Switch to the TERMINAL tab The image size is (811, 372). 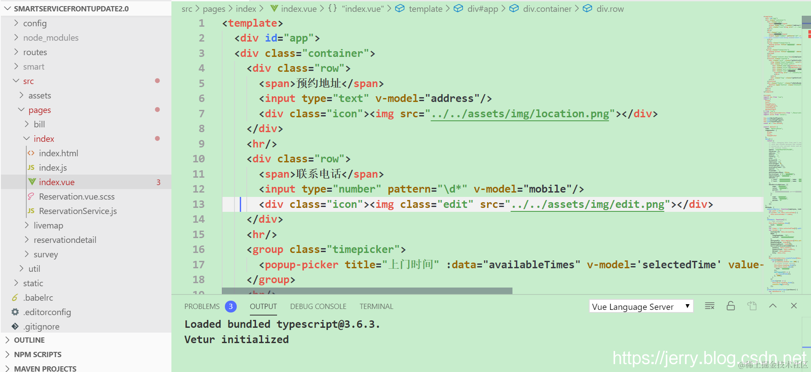pyautogui.click(x=376, y=306)
